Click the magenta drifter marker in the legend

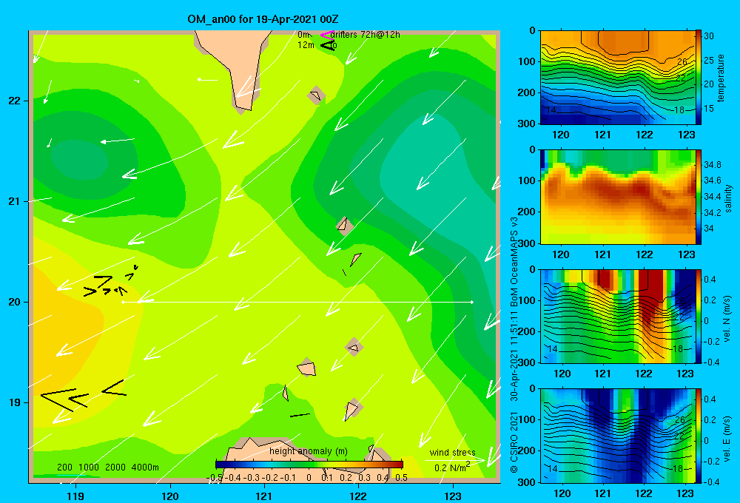(x=326, y=35)
